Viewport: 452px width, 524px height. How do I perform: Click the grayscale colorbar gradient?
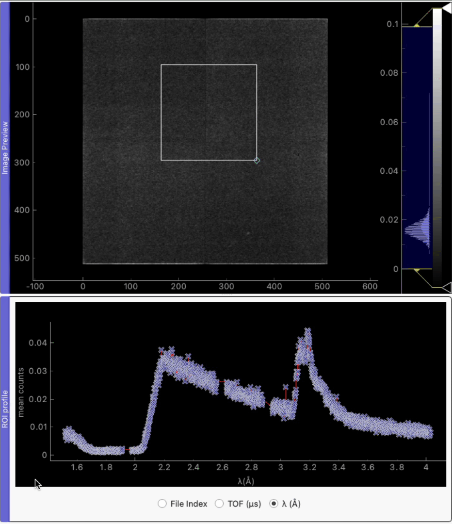pos(437,146)
